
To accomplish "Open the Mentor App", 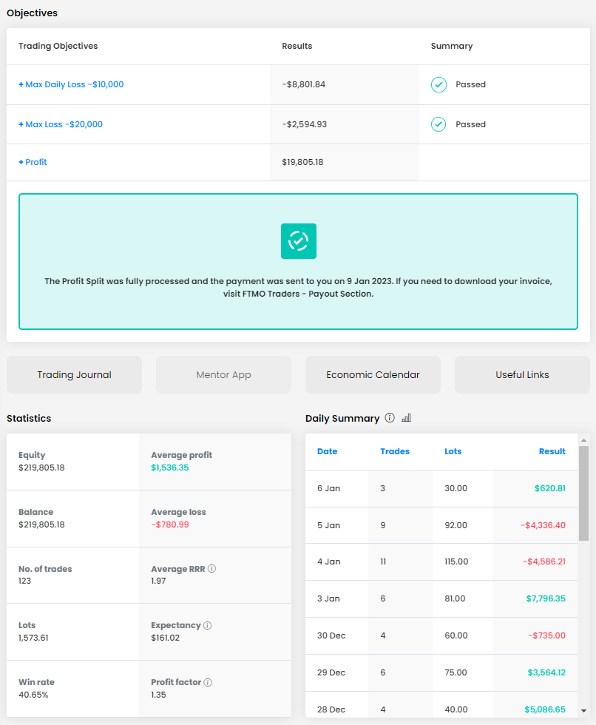I will click(223, 374).
